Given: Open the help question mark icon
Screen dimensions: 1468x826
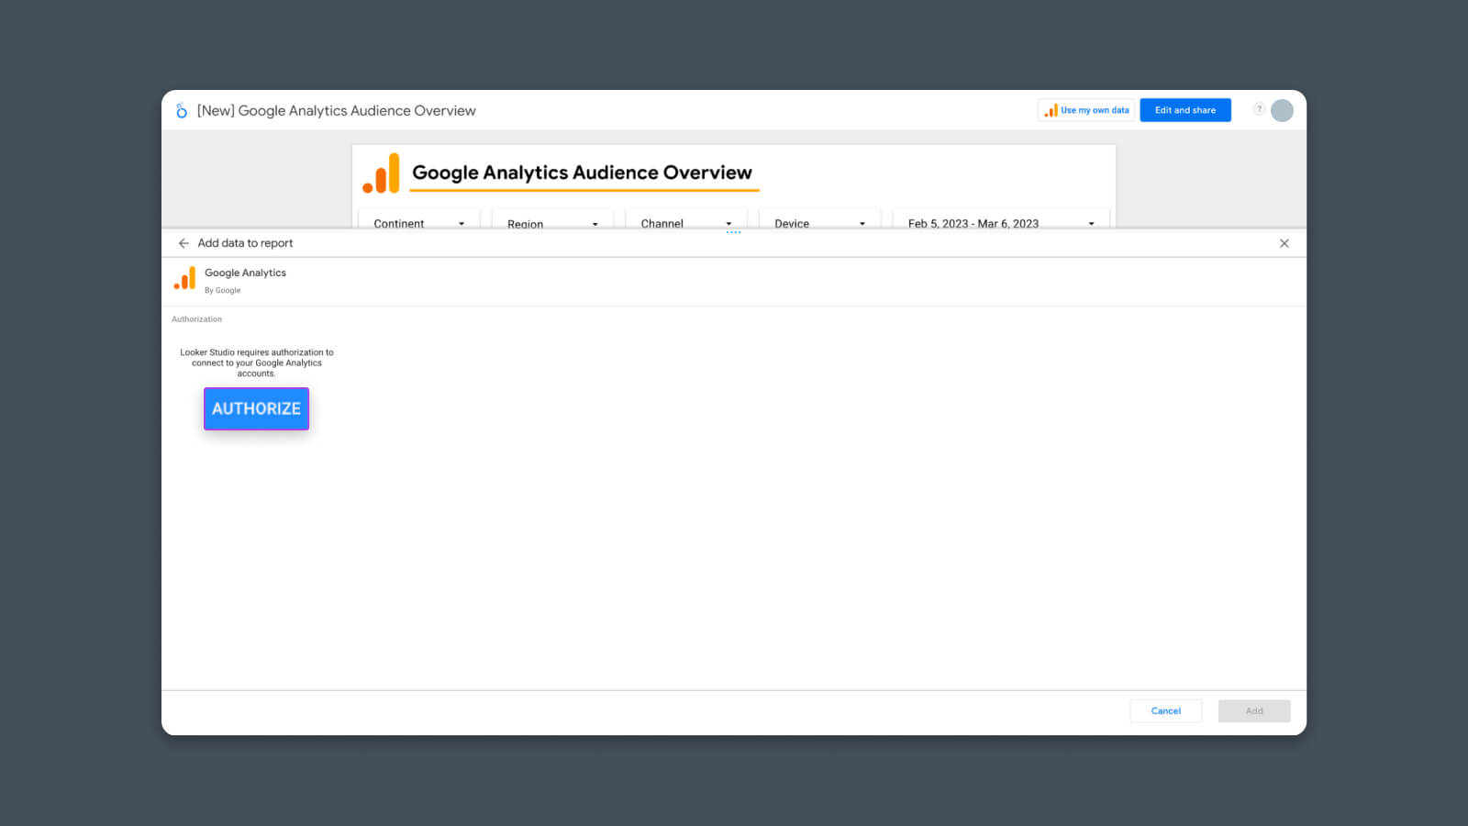Looking at the screenshot, I should coord(1259,109).
